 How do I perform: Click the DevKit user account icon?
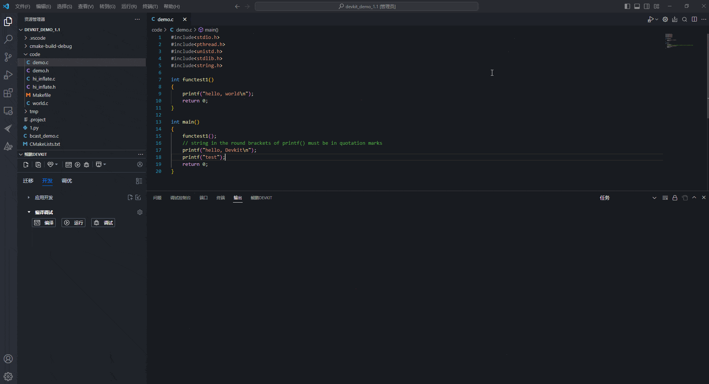tap(140, 164)
